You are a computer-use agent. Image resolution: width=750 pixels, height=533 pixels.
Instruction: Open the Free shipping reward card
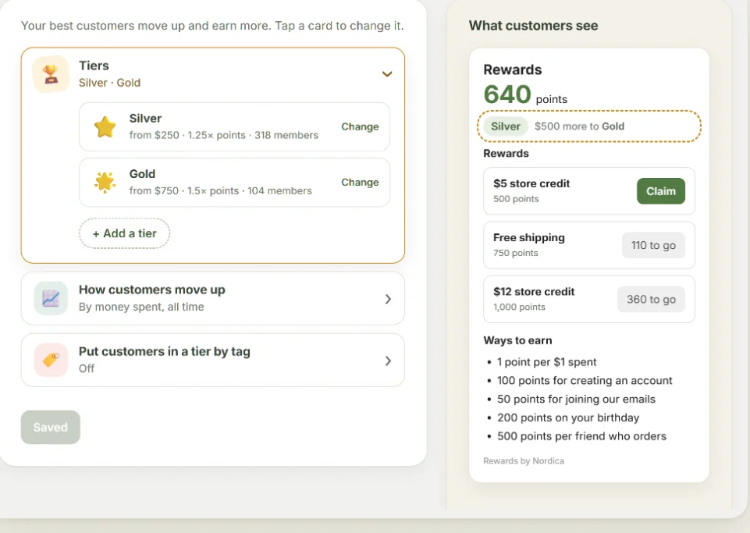(x=588, y=245)
